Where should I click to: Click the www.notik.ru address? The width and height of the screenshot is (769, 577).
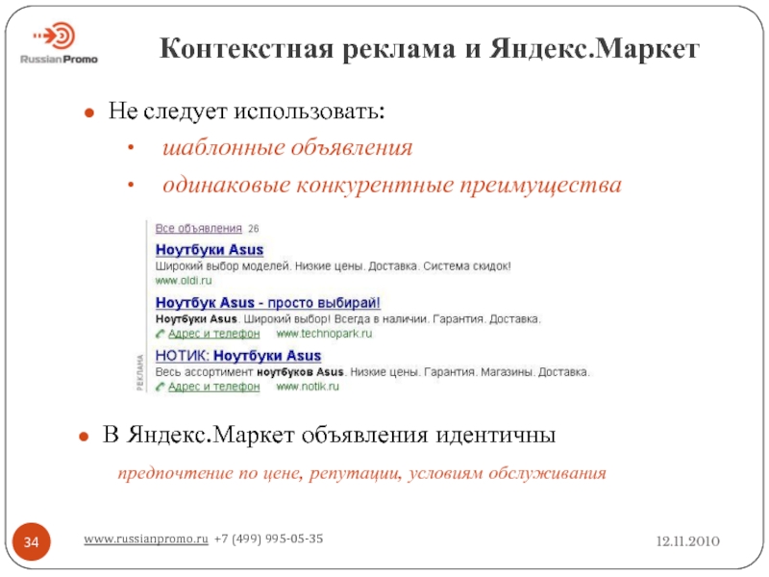308,387
